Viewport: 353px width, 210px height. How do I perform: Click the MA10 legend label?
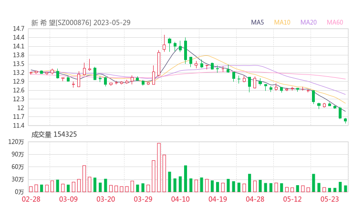click(x=282, y=22)
